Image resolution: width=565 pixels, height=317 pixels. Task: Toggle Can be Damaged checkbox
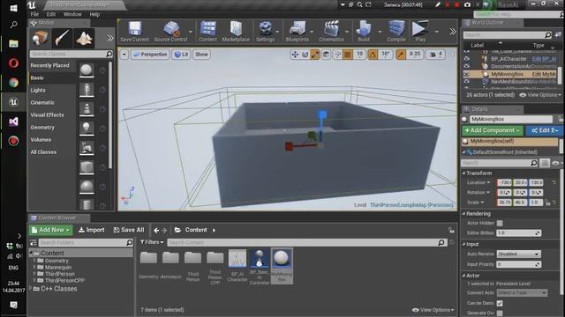500,303
